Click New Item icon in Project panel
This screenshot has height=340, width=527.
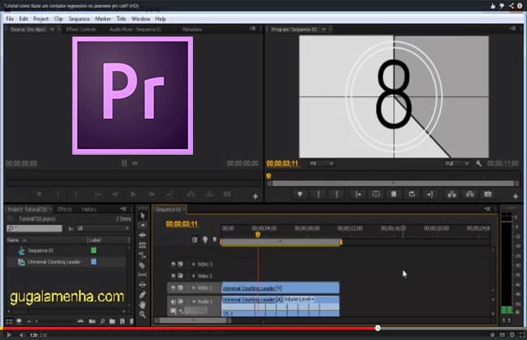tap(122, 321)
